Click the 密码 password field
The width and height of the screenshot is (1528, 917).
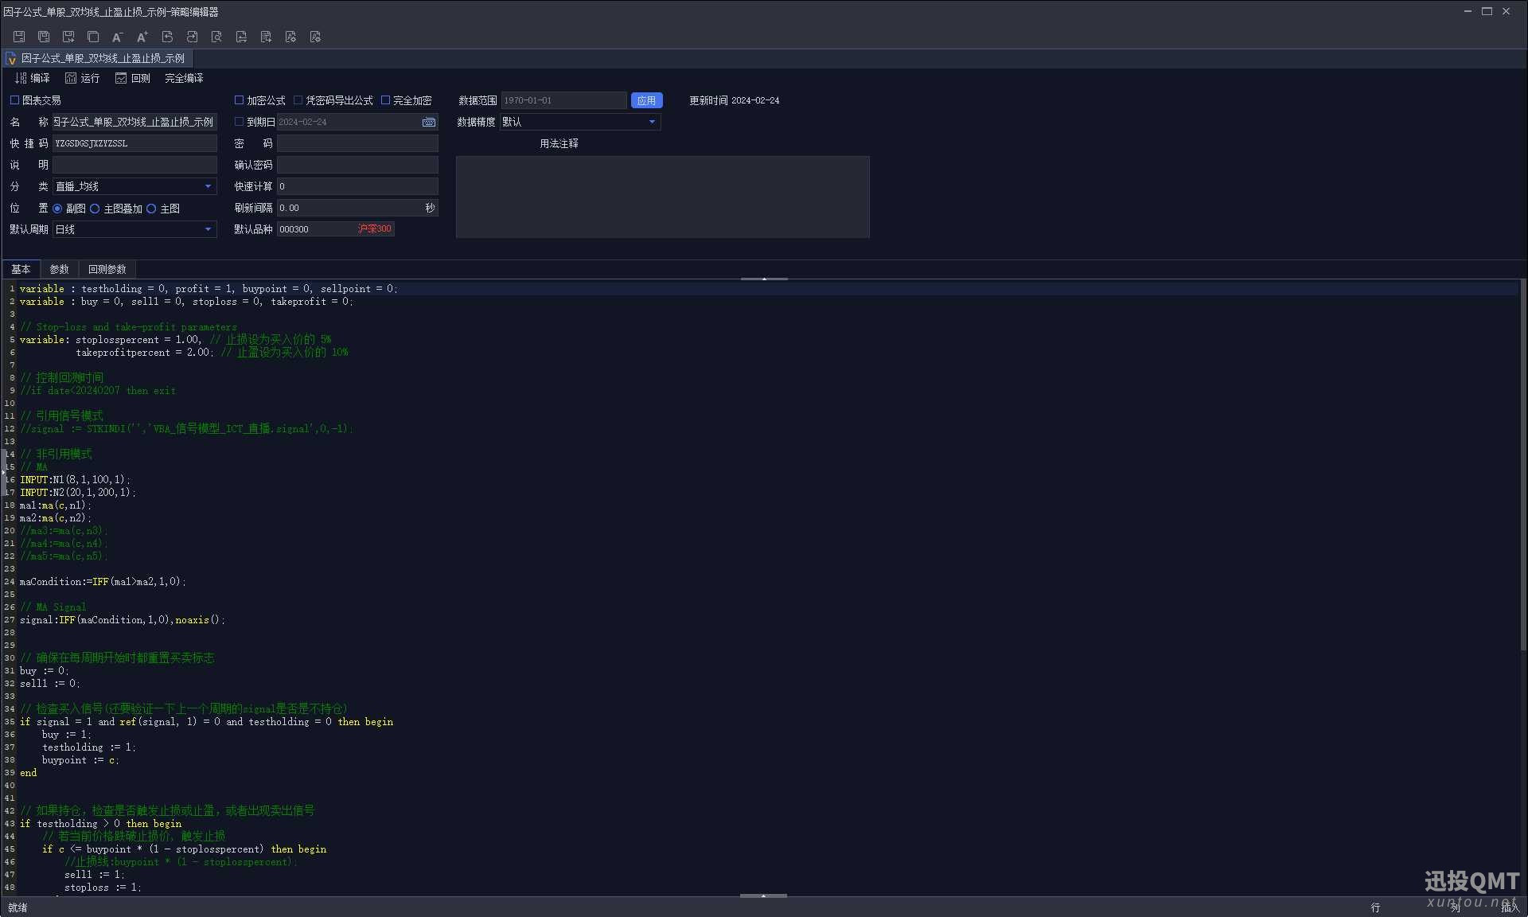[357, 143]
